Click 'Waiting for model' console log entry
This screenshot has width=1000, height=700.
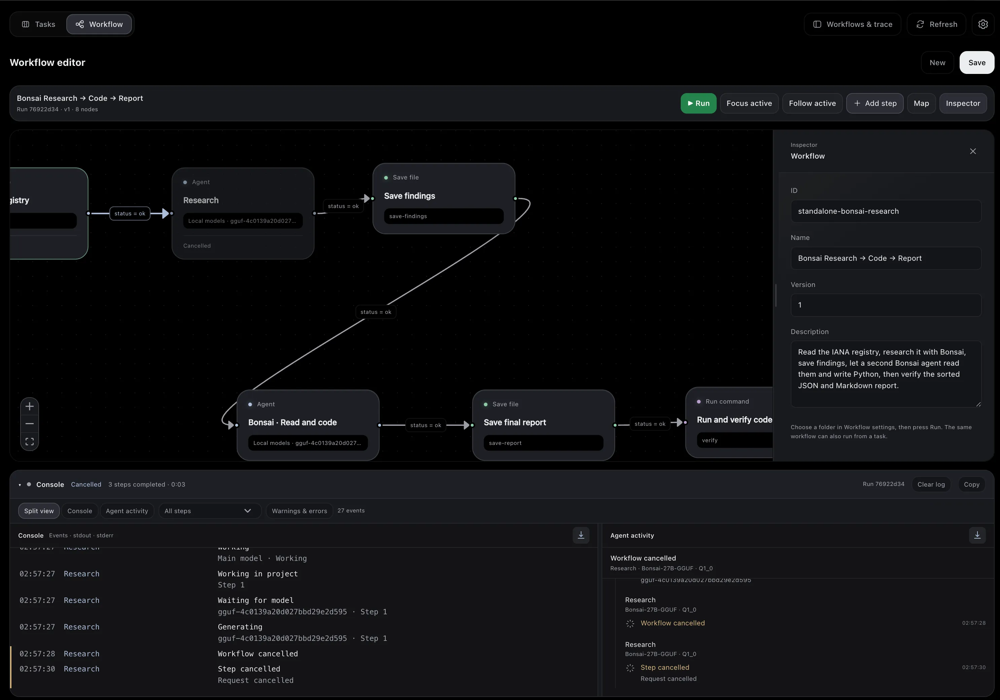[x=256, y=601]
